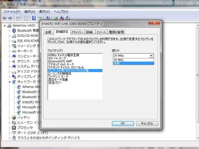Select the Bluetooth(R) AMP property
The width and height of the screenshot is (199, 149).
(x=60, y=61)
